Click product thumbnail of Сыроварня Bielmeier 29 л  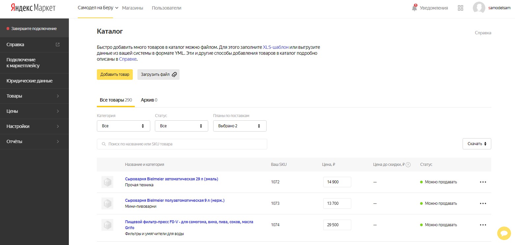tap(107, 182)
